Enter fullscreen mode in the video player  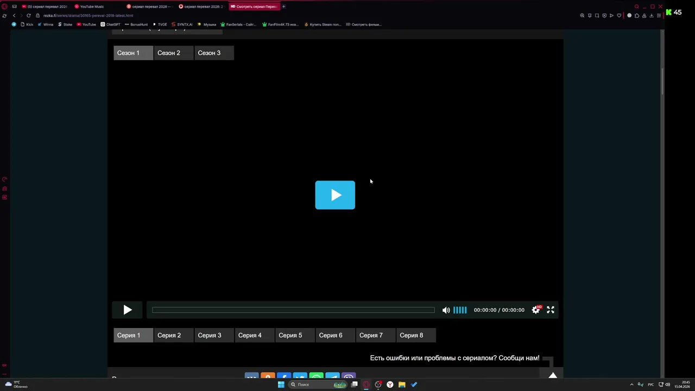click(x=551, y=310)
